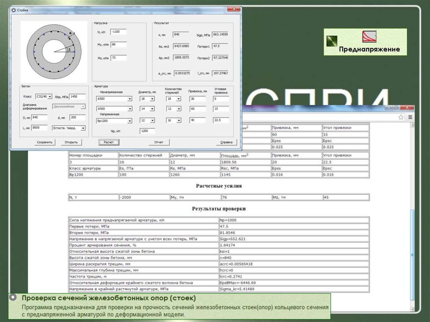Click the red Преднапряжение curve icon

point(369,37)
